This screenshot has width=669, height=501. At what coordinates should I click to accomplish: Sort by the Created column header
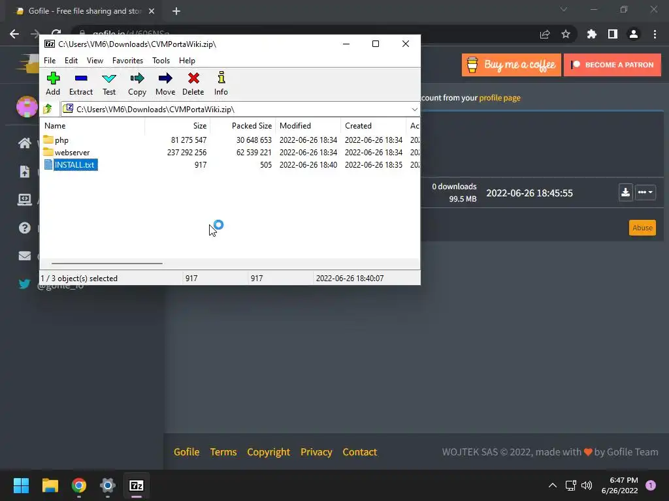click(x=373, y=126)
